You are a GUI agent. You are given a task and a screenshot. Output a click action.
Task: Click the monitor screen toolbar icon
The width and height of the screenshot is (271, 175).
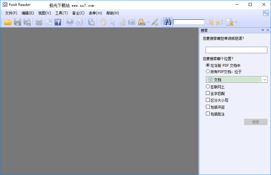coord(70,22)
